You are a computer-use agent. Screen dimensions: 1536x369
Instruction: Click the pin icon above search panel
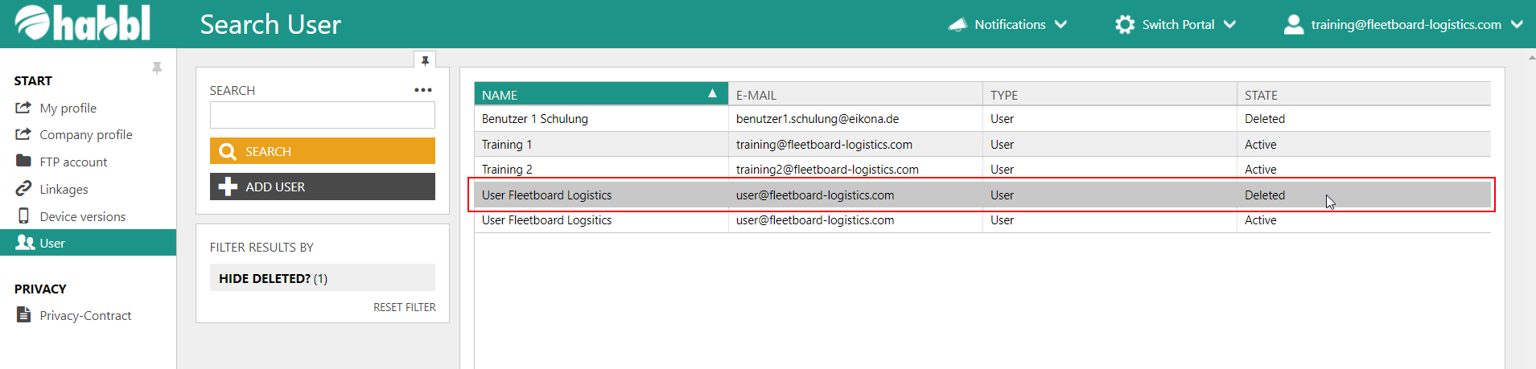coord(425,60)
